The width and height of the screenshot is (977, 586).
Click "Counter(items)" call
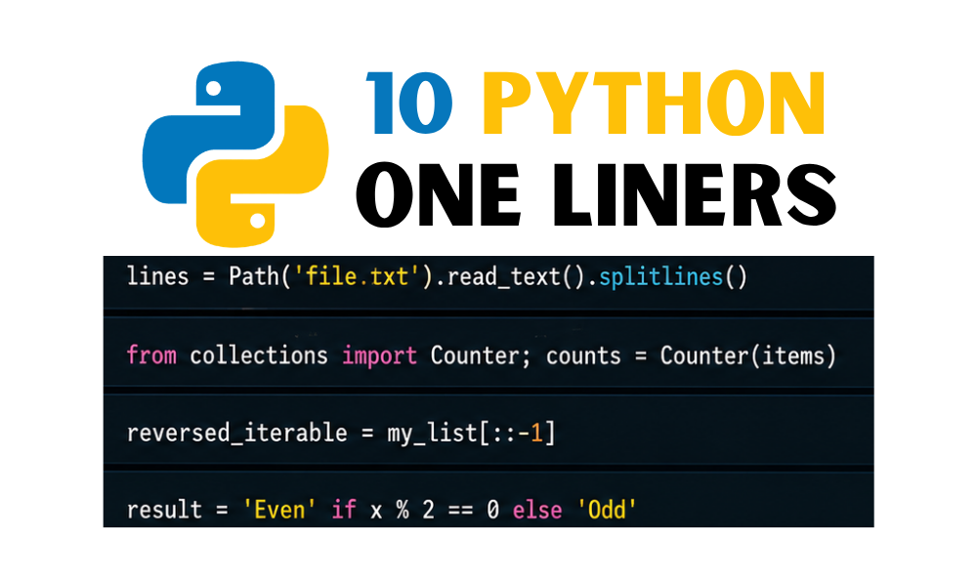747,356
